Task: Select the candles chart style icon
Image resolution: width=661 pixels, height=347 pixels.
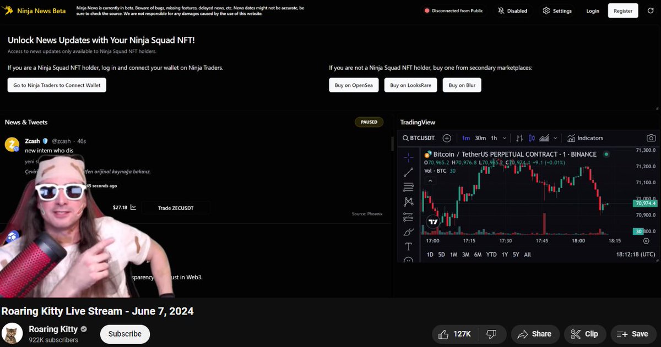Action: click(x=532, y=138)
